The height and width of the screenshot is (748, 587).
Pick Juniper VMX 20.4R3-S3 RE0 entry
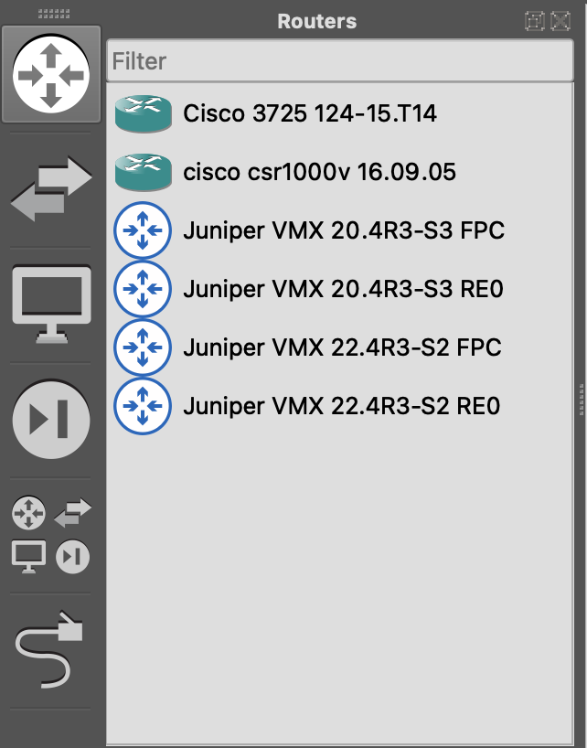343,289
